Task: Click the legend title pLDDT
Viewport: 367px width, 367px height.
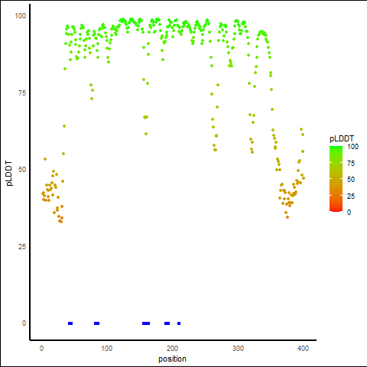Action: point(342,138)
